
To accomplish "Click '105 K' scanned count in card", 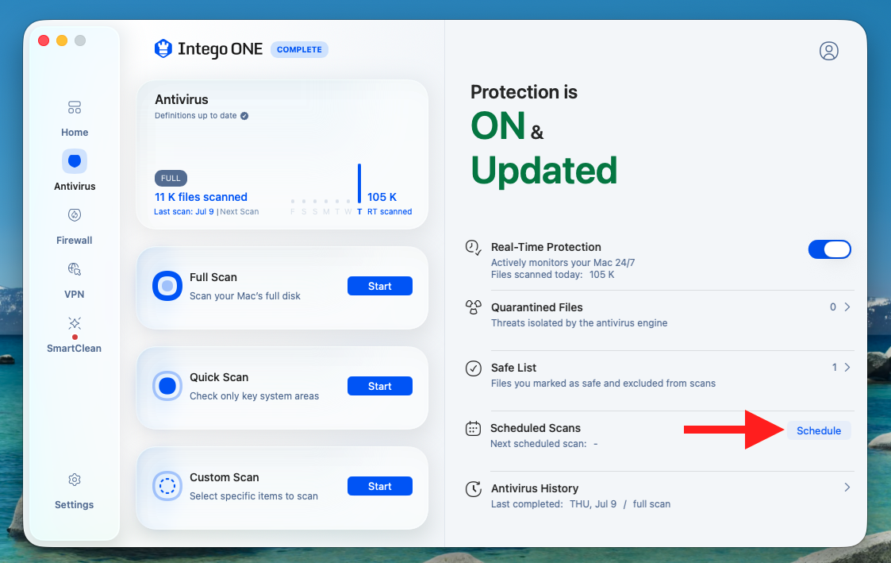I will (x=382, y=197).
